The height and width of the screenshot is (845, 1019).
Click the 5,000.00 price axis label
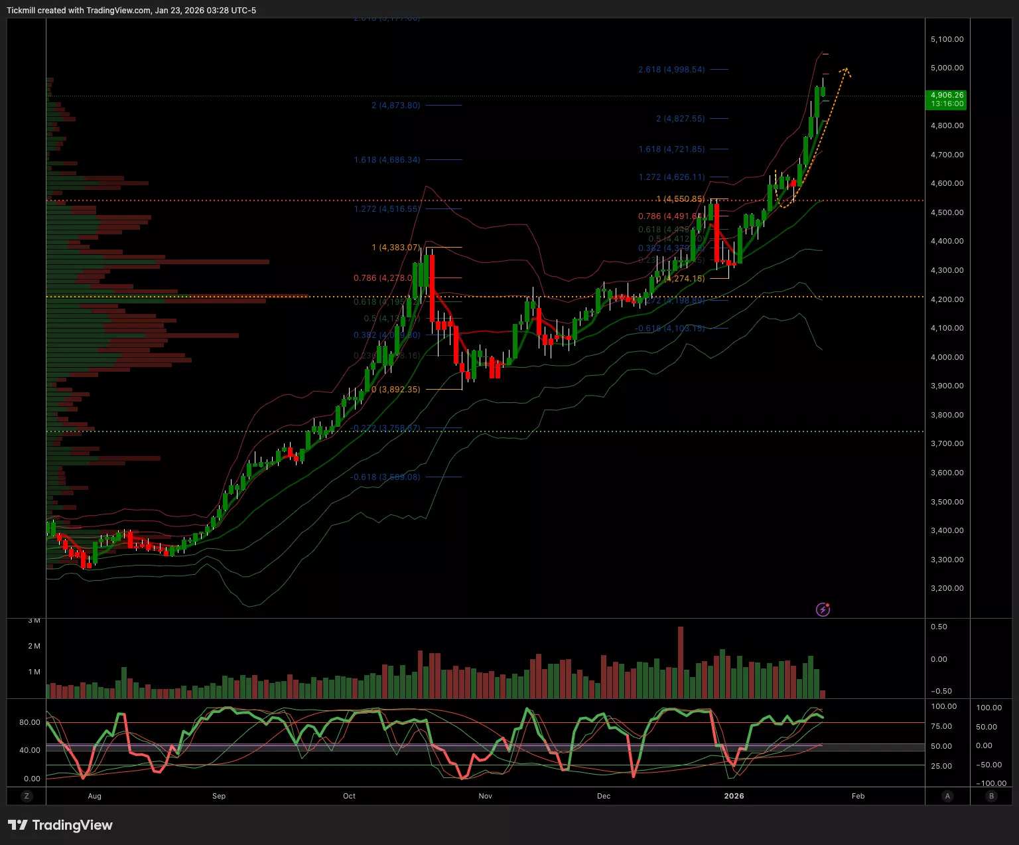947,68
